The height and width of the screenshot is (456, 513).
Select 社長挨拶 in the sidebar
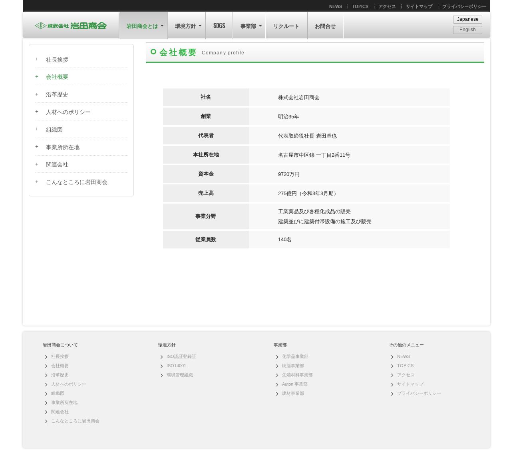pyautogui.click(x=57, y=60)
